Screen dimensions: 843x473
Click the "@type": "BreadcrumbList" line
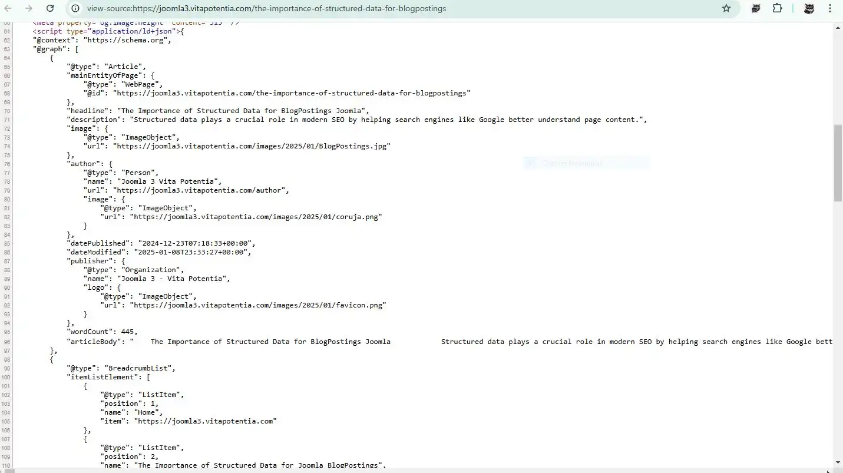point(121,368)
